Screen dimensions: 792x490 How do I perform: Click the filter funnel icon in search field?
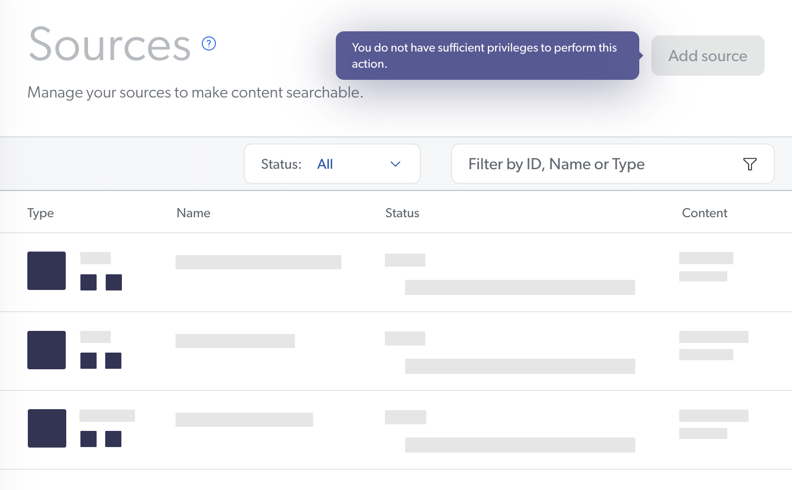pyautogui.click(x=750, y=164)
